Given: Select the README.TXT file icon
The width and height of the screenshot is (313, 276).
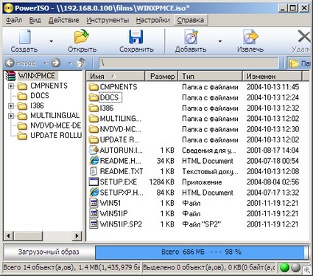Looking at the screenshot, I should tap(94, 171).
